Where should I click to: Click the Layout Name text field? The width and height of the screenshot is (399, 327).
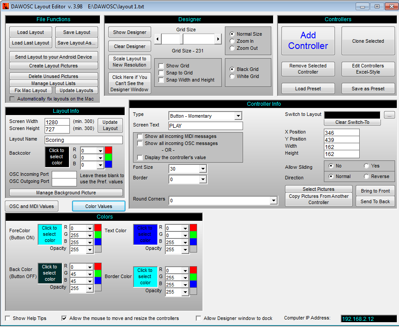coord(84,140)
